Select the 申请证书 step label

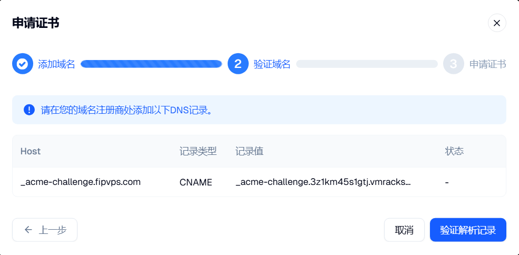click(x=487, y=64)
